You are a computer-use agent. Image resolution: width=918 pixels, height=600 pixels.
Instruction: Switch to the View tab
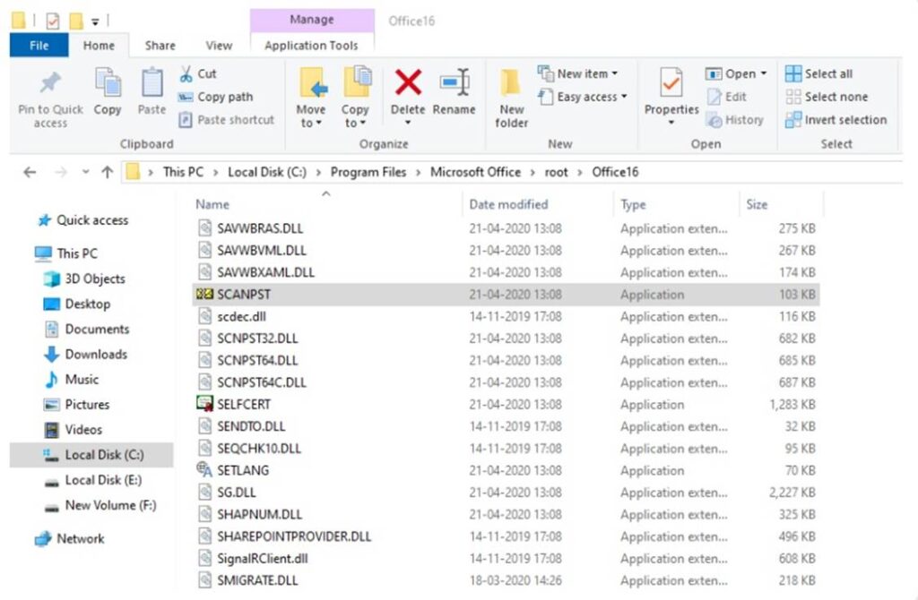click(x=219, y=46)
